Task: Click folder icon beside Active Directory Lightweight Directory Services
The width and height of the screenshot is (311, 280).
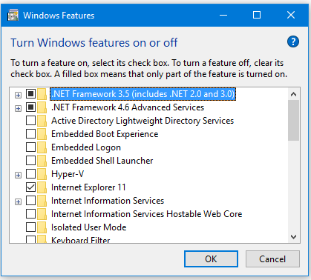Action: point(42,121)
